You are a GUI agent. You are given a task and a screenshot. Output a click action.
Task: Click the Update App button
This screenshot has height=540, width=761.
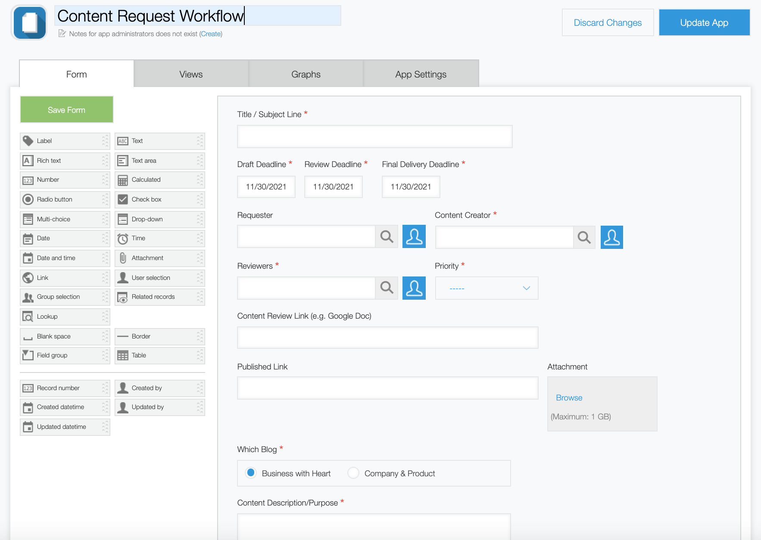[x=704, y=22]
